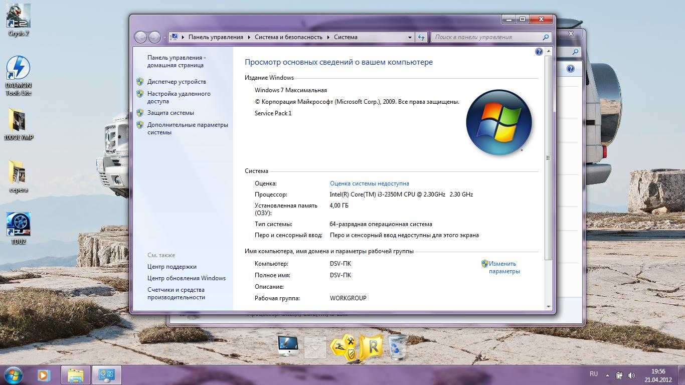Launch the TDU2 game shortcut
The width and height of the screenshot is (685, 385).
(19, 228)
